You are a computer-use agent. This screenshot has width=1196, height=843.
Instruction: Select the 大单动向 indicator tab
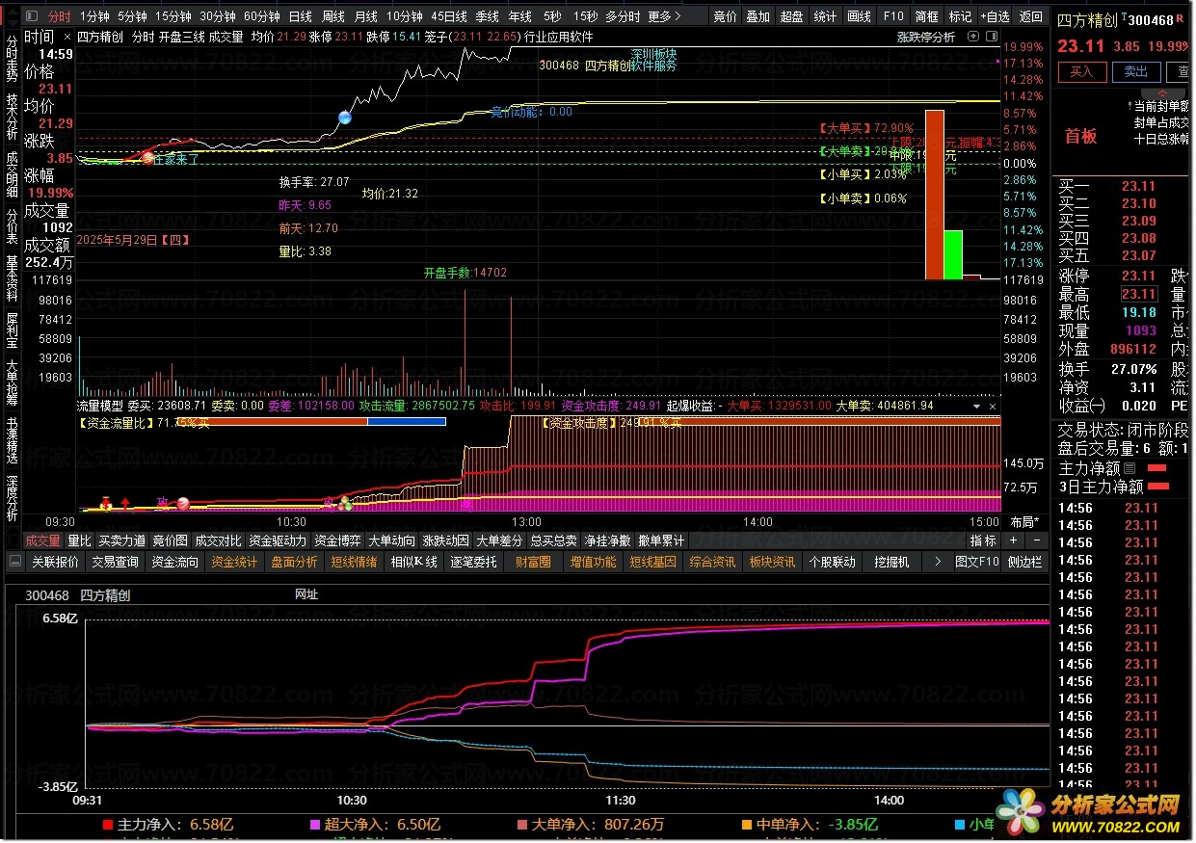392,541
